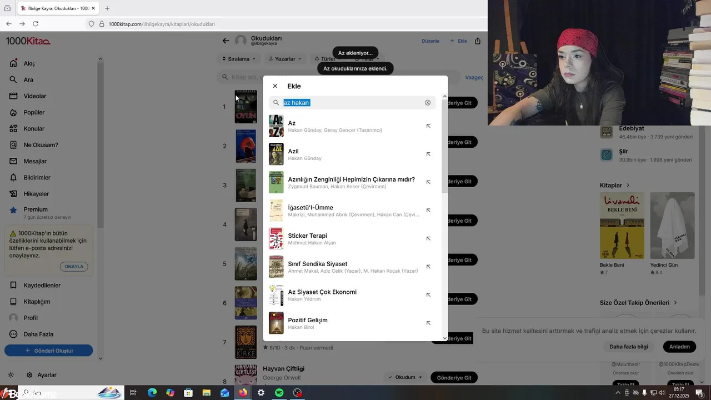Viewport: 711px width, 400px height.
Task: Open 'Ne Okusam?' in the sidebar
Action: [41, 145]
